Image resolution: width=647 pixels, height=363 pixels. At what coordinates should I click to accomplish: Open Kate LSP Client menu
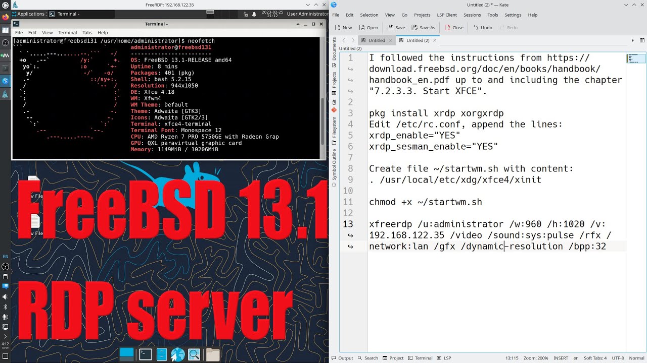point(447,15)
